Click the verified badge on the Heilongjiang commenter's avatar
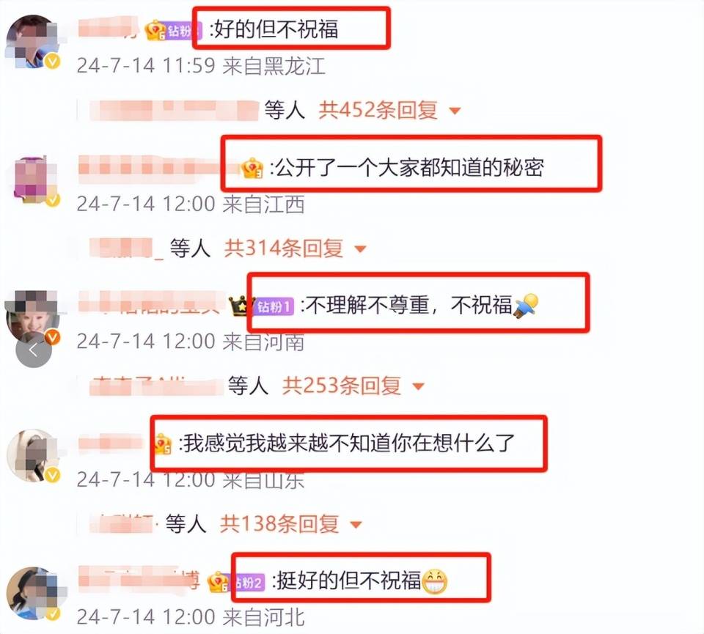Screen dimensions: 704x634 [52, 61]
